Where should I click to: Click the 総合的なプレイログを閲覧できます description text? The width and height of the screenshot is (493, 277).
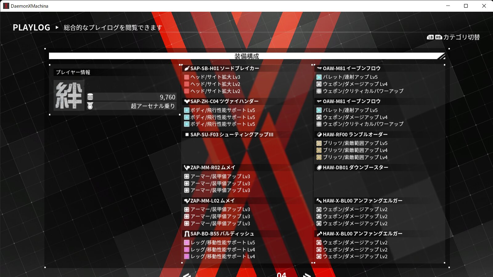click(x=113, y=28)
